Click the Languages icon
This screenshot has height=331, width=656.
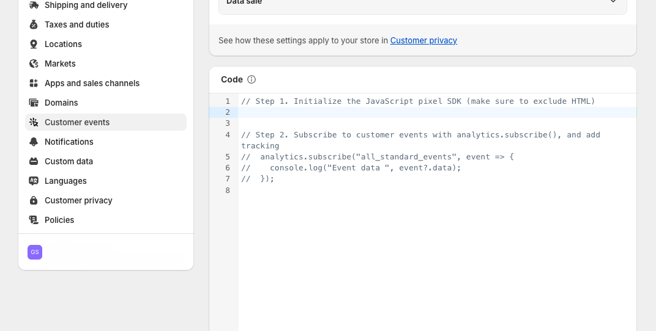[x=34, y=181]
